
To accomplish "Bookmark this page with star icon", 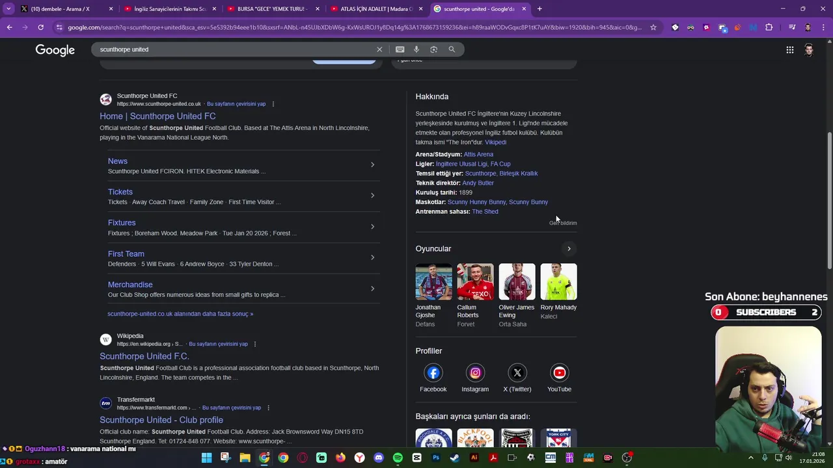I will pos(653,27).
